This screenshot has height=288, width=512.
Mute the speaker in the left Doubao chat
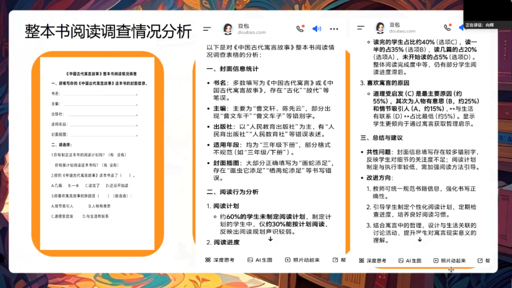tap(317, 29)
